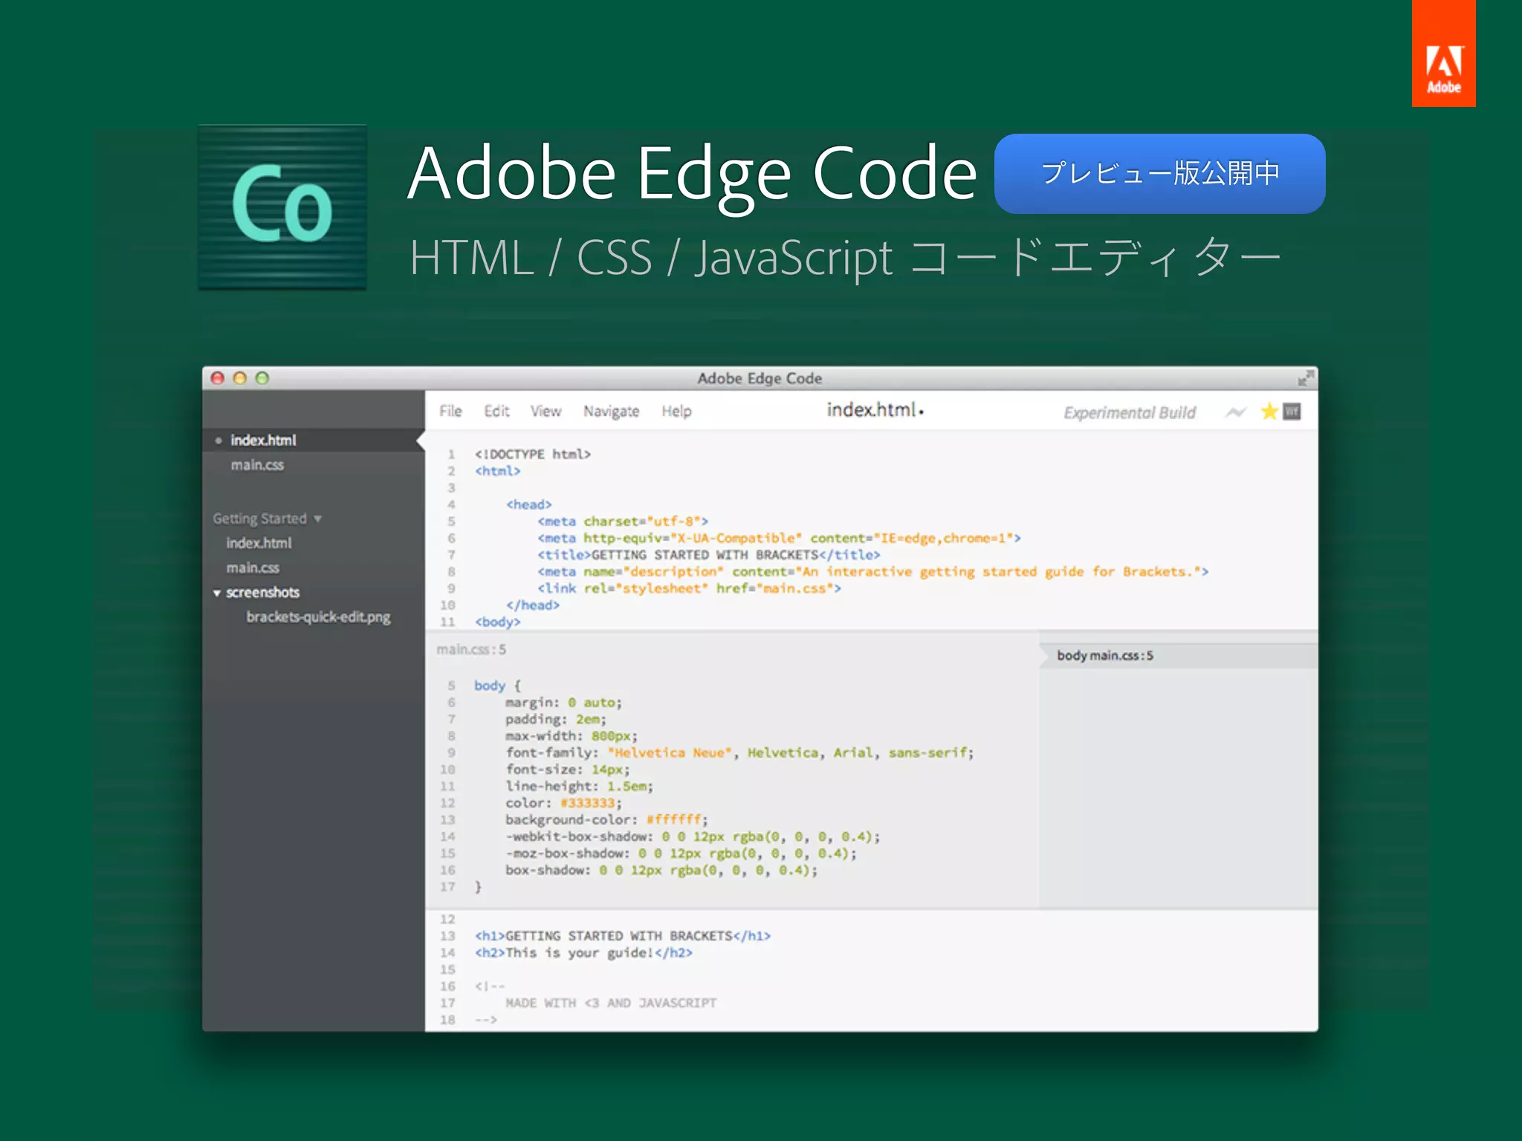
Task: Click the gray WF web fonts icon
Action: (x=1292, y=412)
